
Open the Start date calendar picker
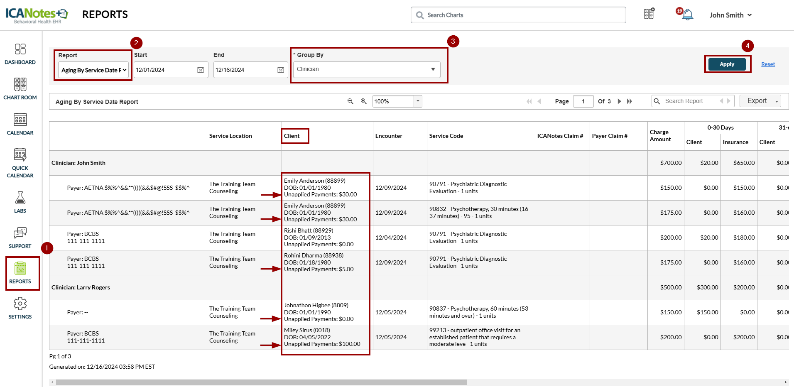click(201, 70)
